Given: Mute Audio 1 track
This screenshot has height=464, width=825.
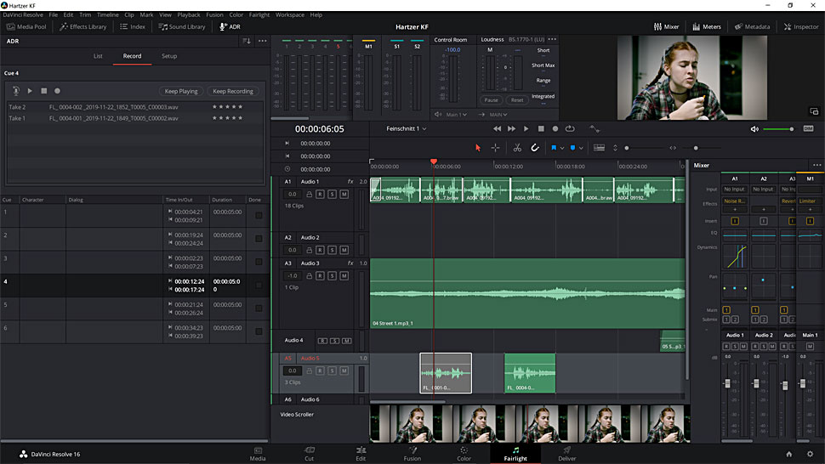Looking at the screenshot, I should point(344,195).
